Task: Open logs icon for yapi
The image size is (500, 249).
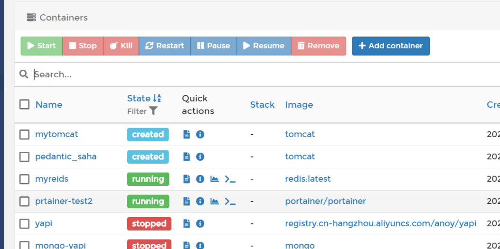Action: click(187, 223)
